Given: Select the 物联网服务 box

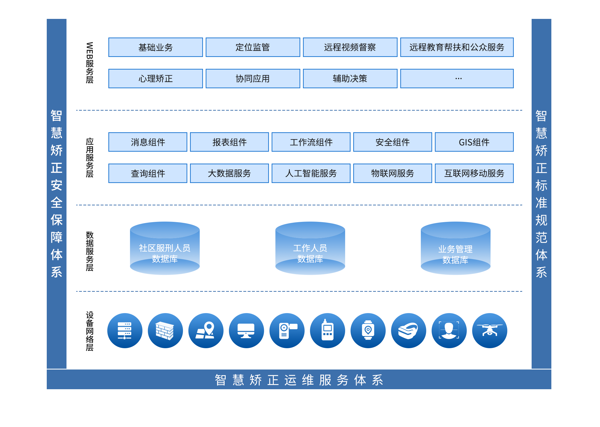Looking at the screenshot, I should tap(393, 173).
